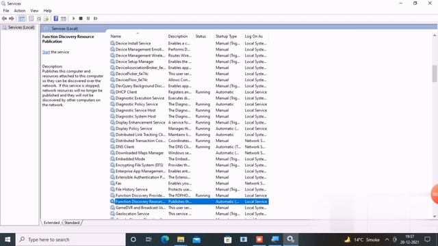Screen dimensions: 438x246
Task: Open the Windows Start menu
Action: click(x=8, y=239)
